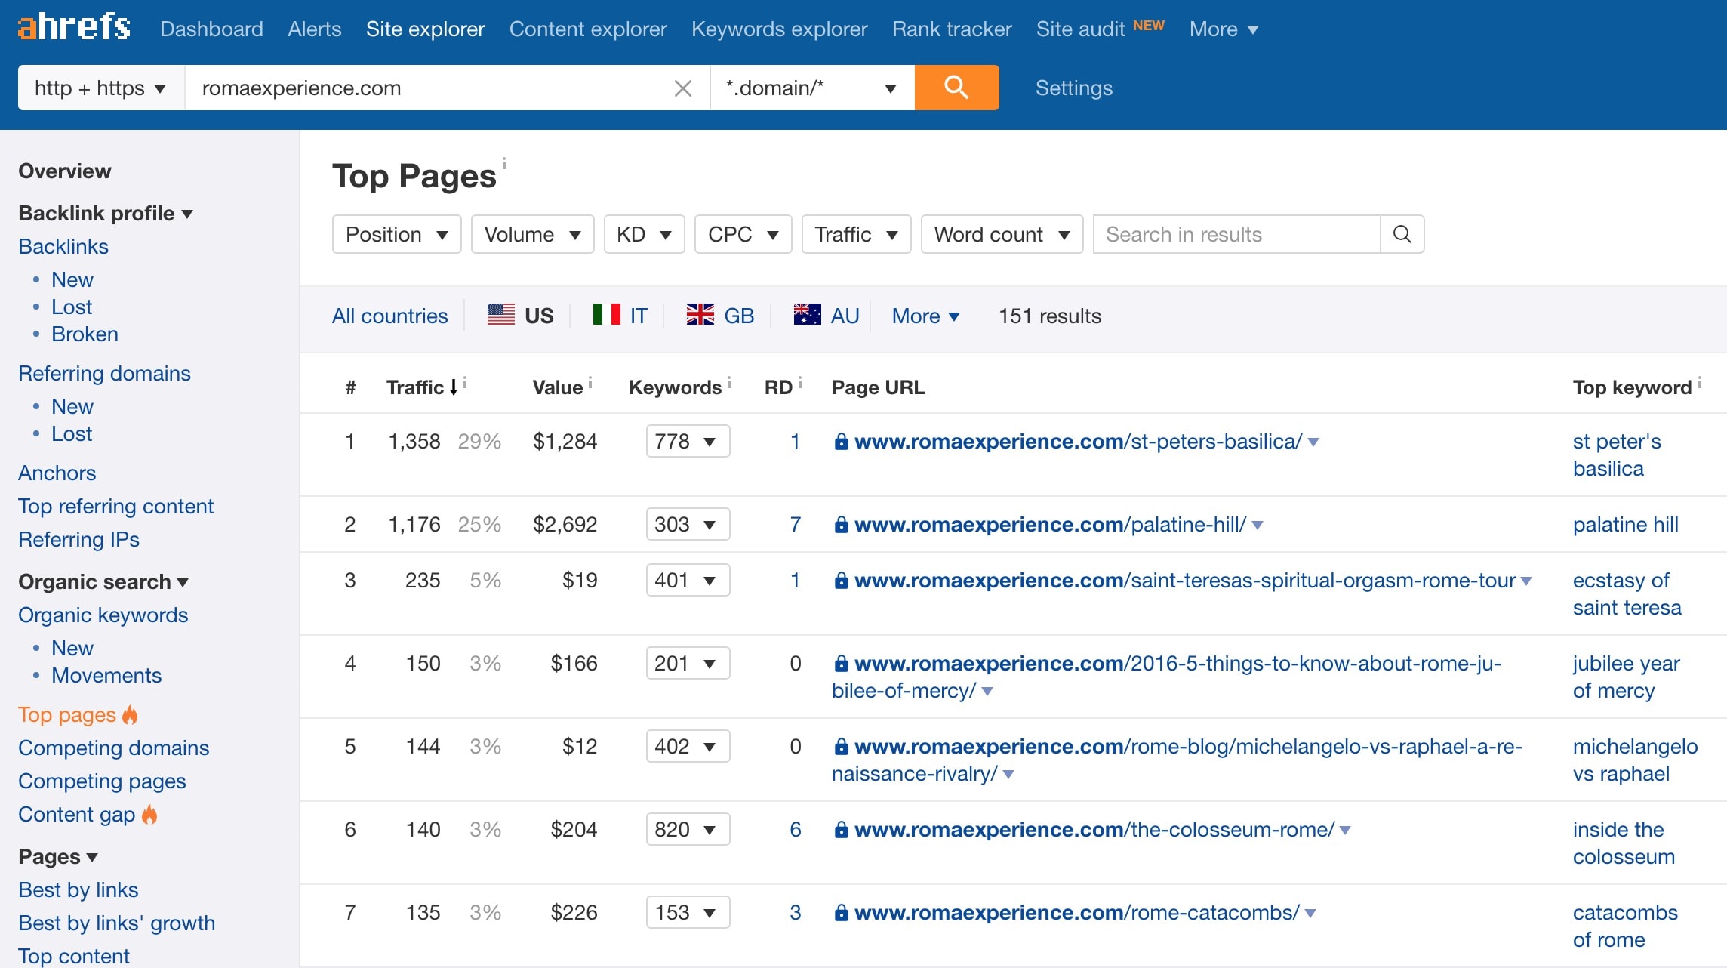Click the ahrefs logo

coord(72,27)
